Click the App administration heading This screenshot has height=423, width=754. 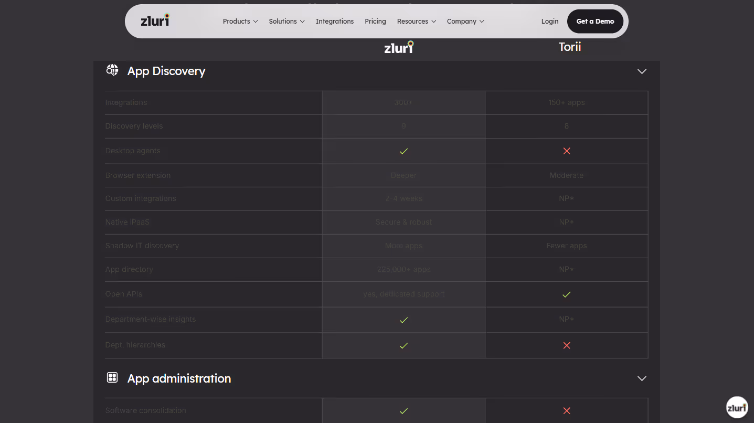[179, 378]
